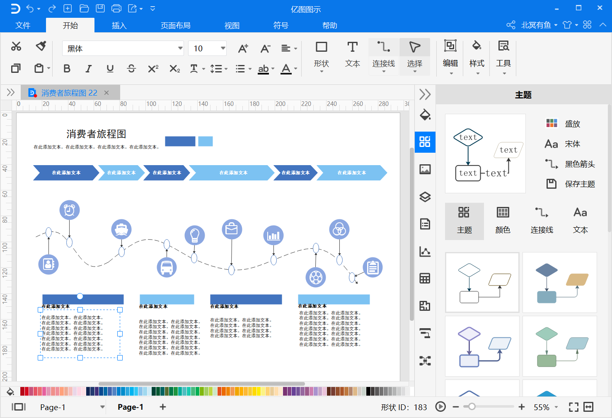Open the 帮助 ribbon tab

(330, 25)
